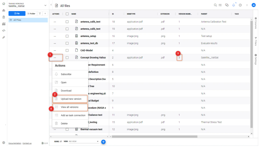Click the filter funnel icon in file panel
Image resolution: width=262 pixels, height=148 pixels.
pos(40,14)
